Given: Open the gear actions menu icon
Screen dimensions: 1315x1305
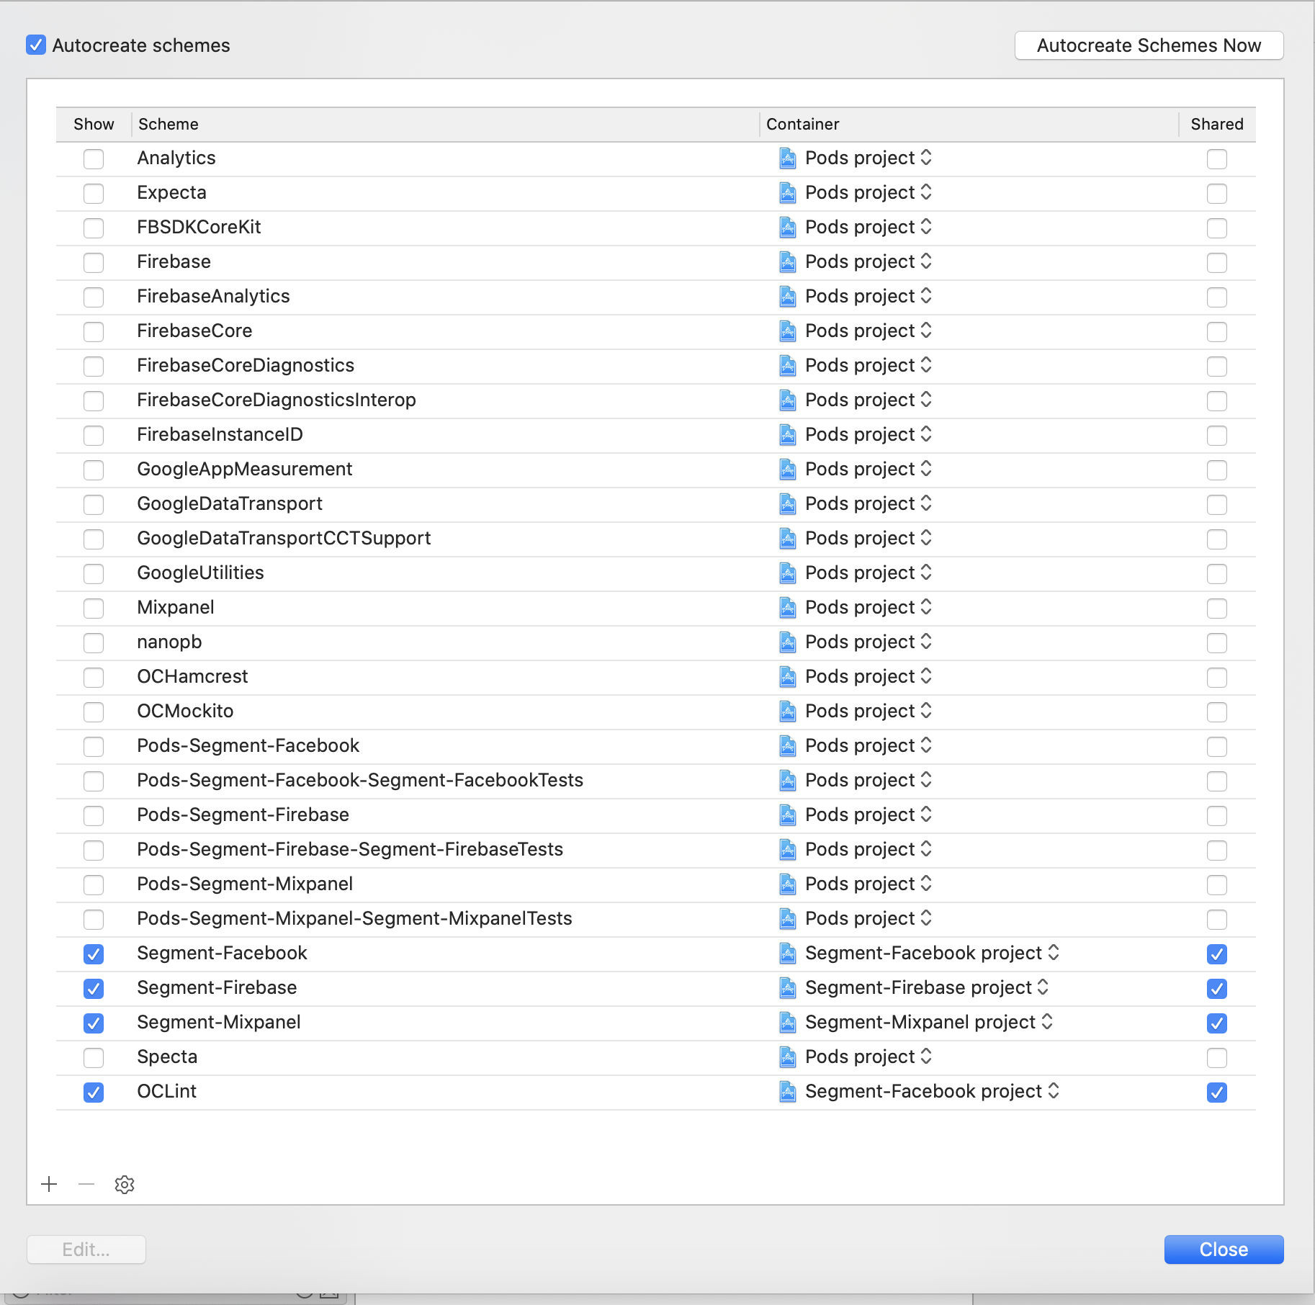Looking at the screenshot, I should [x=125, y=1184].
